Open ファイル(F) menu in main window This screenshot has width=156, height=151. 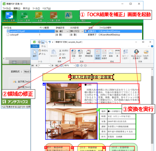[x=6, y=8]
